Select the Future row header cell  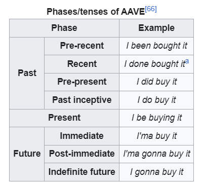tap(27, 154)
